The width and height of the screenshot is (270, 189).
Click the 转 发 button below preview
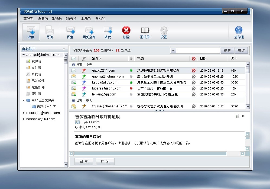coord(105,162)
